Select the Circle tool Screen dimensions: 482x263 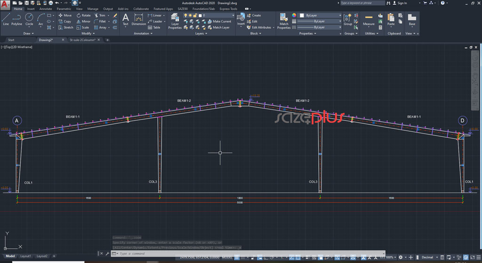coord(29,19)
